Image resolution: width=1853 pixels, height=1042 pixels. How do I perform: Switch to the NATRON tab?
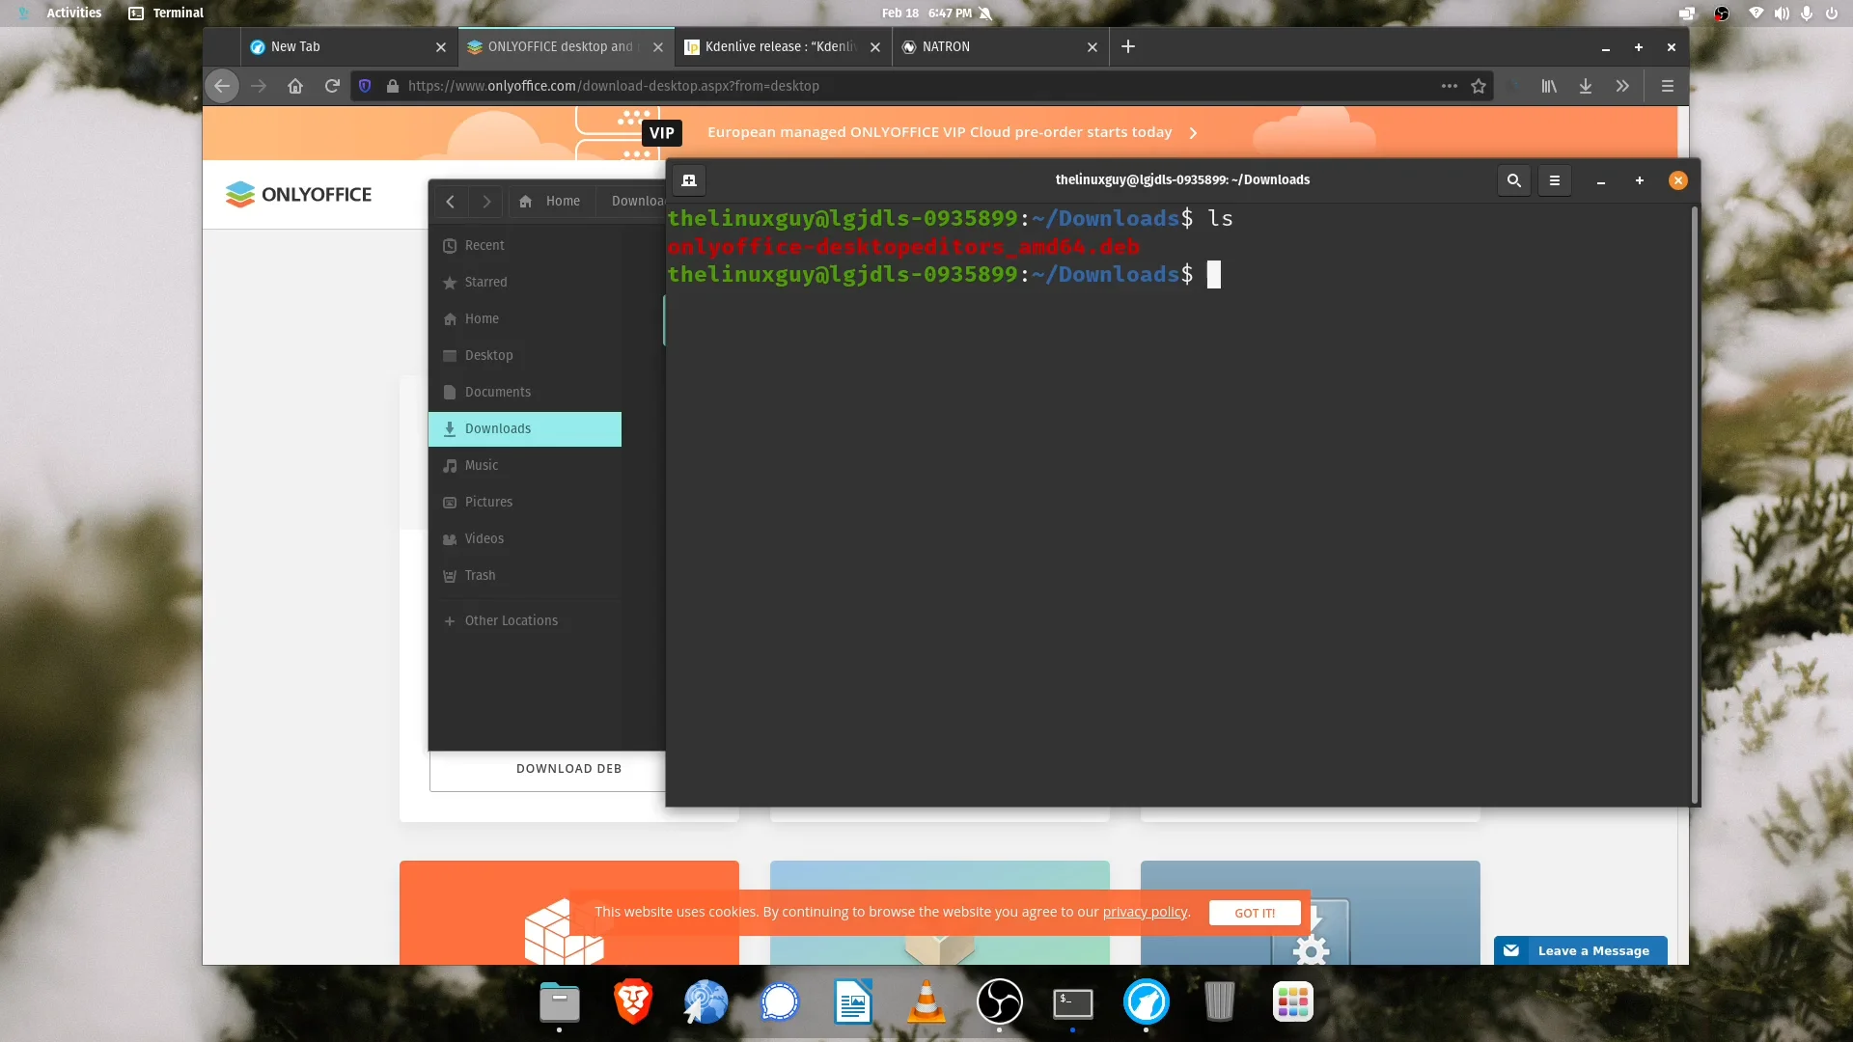pos(989,46)
